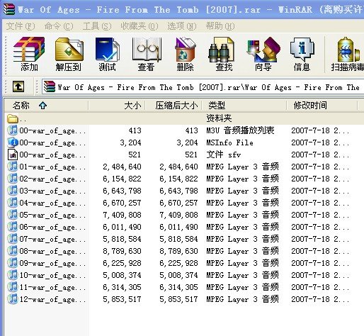
Task: Open the Options (选项) menu
Action: click(x=182, y=26)
